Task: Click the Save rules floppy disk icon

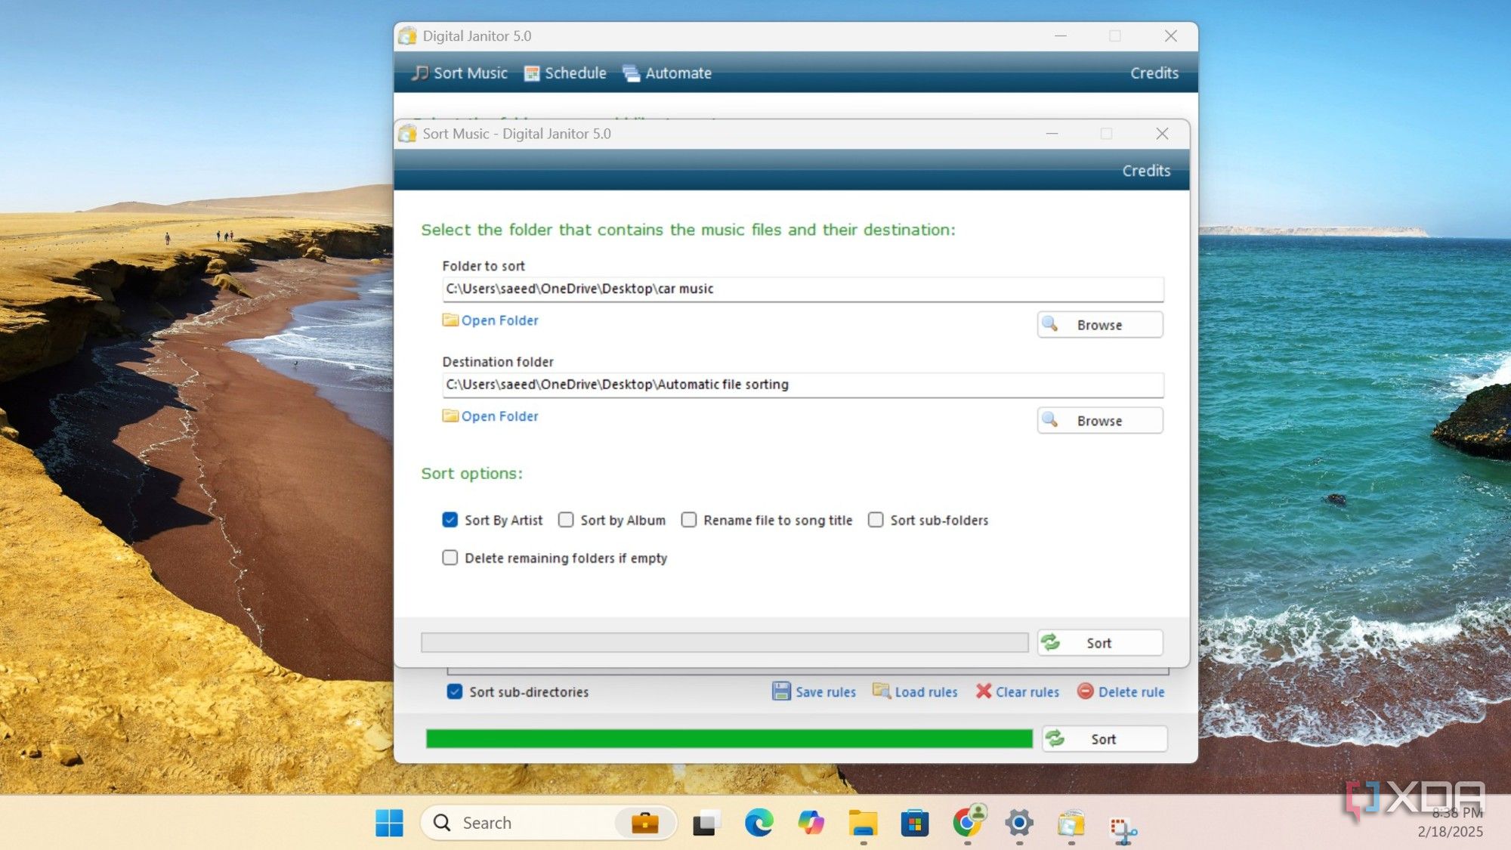Action: coord(781,691)
